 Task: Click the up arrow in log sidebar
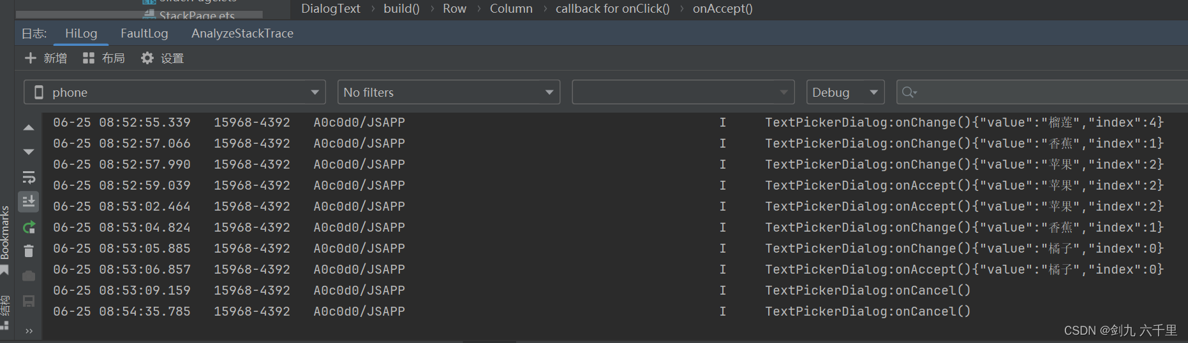[29, 127]
